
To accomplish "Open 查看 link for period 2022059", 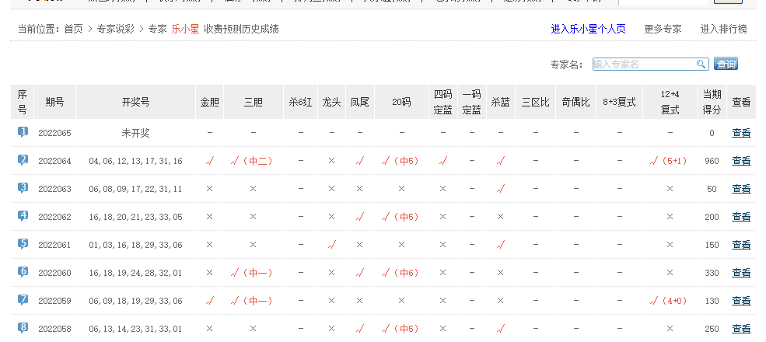I will (x=741, y=301).
